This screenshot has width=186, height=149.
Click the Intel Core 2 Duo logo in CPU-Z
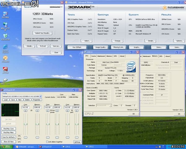tap(131, 67)
